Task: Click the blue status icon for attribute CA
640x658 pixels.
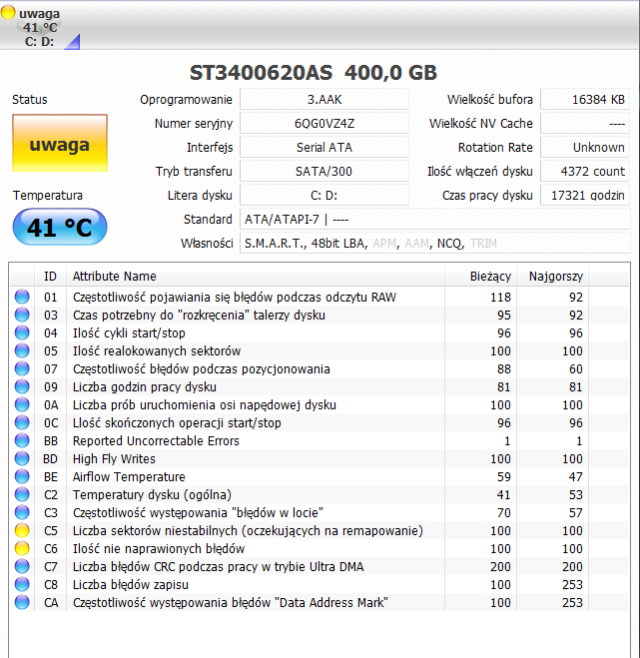Action: point(22,603)
